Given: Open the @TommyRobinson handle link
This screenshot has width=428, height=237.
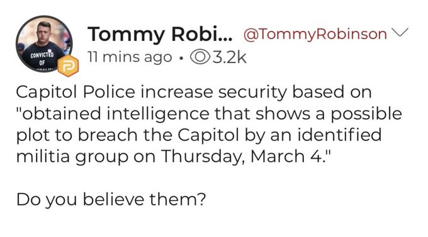Looking at the screenshot, I should (315, 35).
